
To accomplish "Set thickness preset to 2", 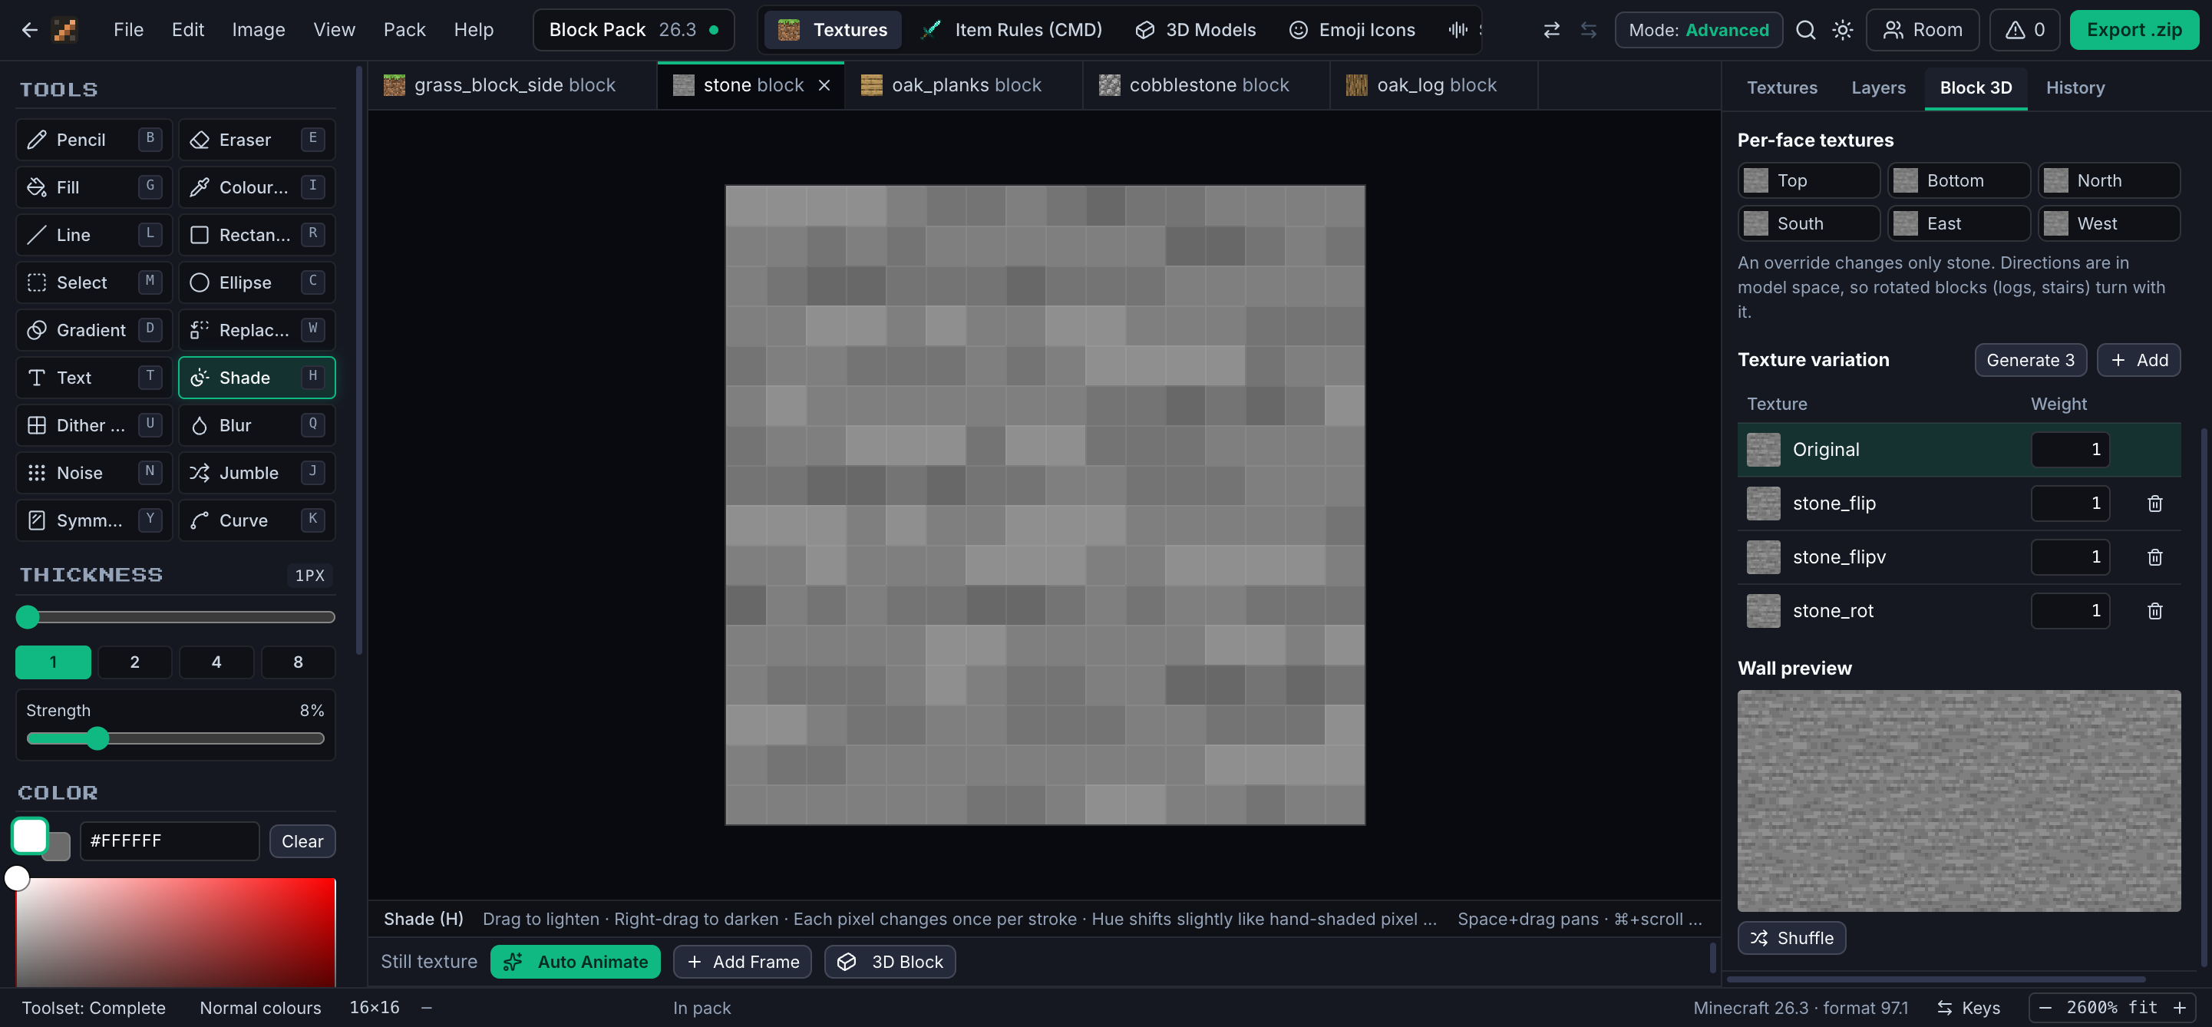I will (x=135, y=662).
